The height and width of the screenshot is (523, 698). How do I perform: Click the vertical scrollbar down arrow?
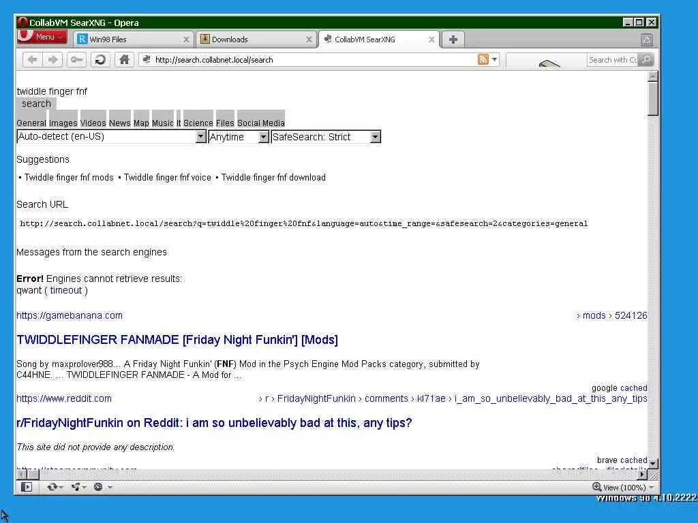click(x=652, y=463)
